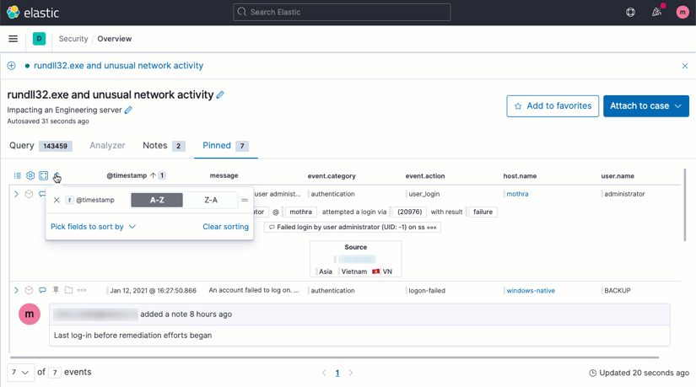Click the Vietnam country field

353,271
